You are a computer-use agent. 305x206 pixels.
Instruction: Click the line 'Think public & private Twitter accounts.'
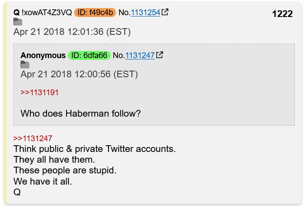point(95,149)
